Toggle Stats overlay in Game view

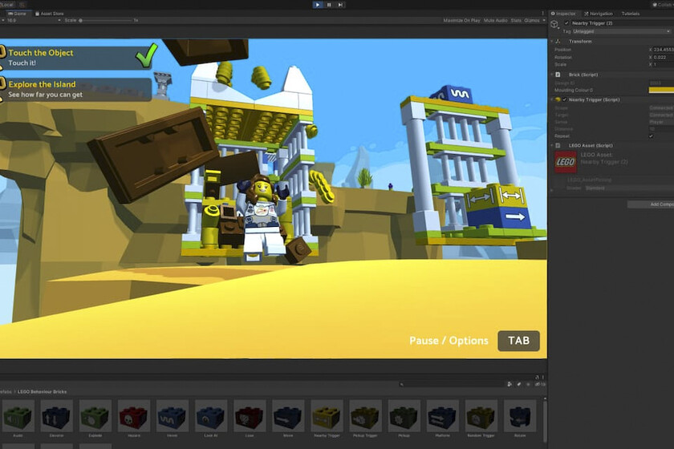tap(516, 20)
